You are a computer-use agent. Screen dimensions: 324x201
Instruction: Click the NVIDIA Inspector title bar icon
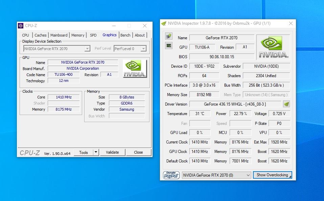[x=164, y=23]
